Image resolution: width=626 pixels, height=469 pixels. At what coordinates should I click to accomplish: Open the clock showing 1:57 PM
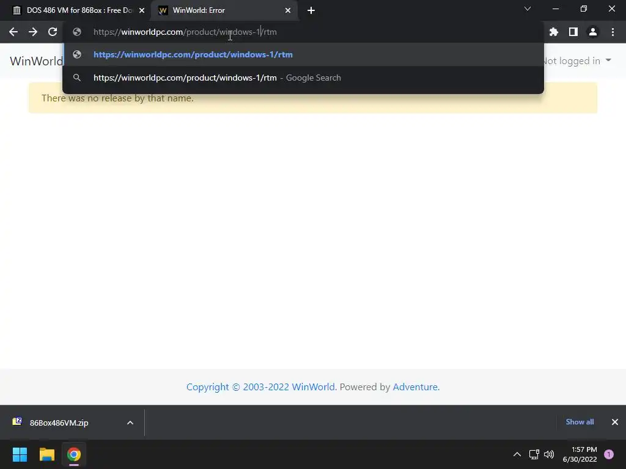[x=580, y=454]
